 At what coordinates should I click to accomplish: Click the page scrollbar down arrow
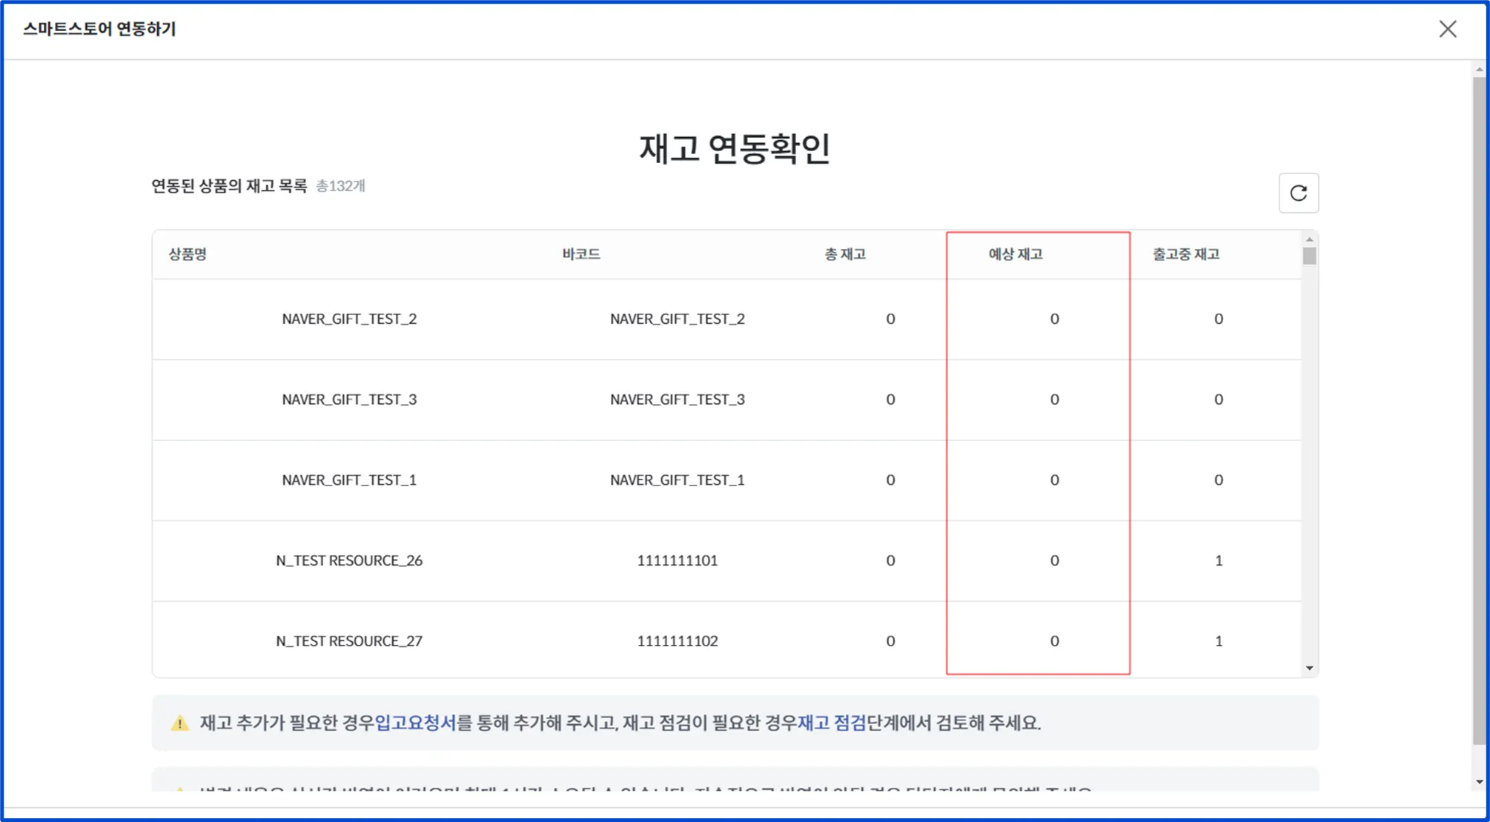[x=1479, y=782]
